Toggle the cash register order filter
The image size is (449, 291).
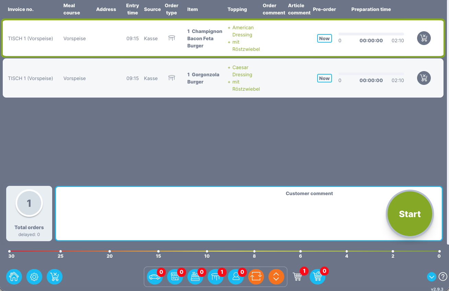[x=195, y=277]
